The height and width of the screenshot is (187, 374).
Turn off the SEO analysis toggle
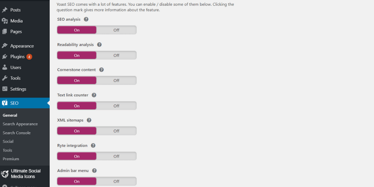coord(116,30)
